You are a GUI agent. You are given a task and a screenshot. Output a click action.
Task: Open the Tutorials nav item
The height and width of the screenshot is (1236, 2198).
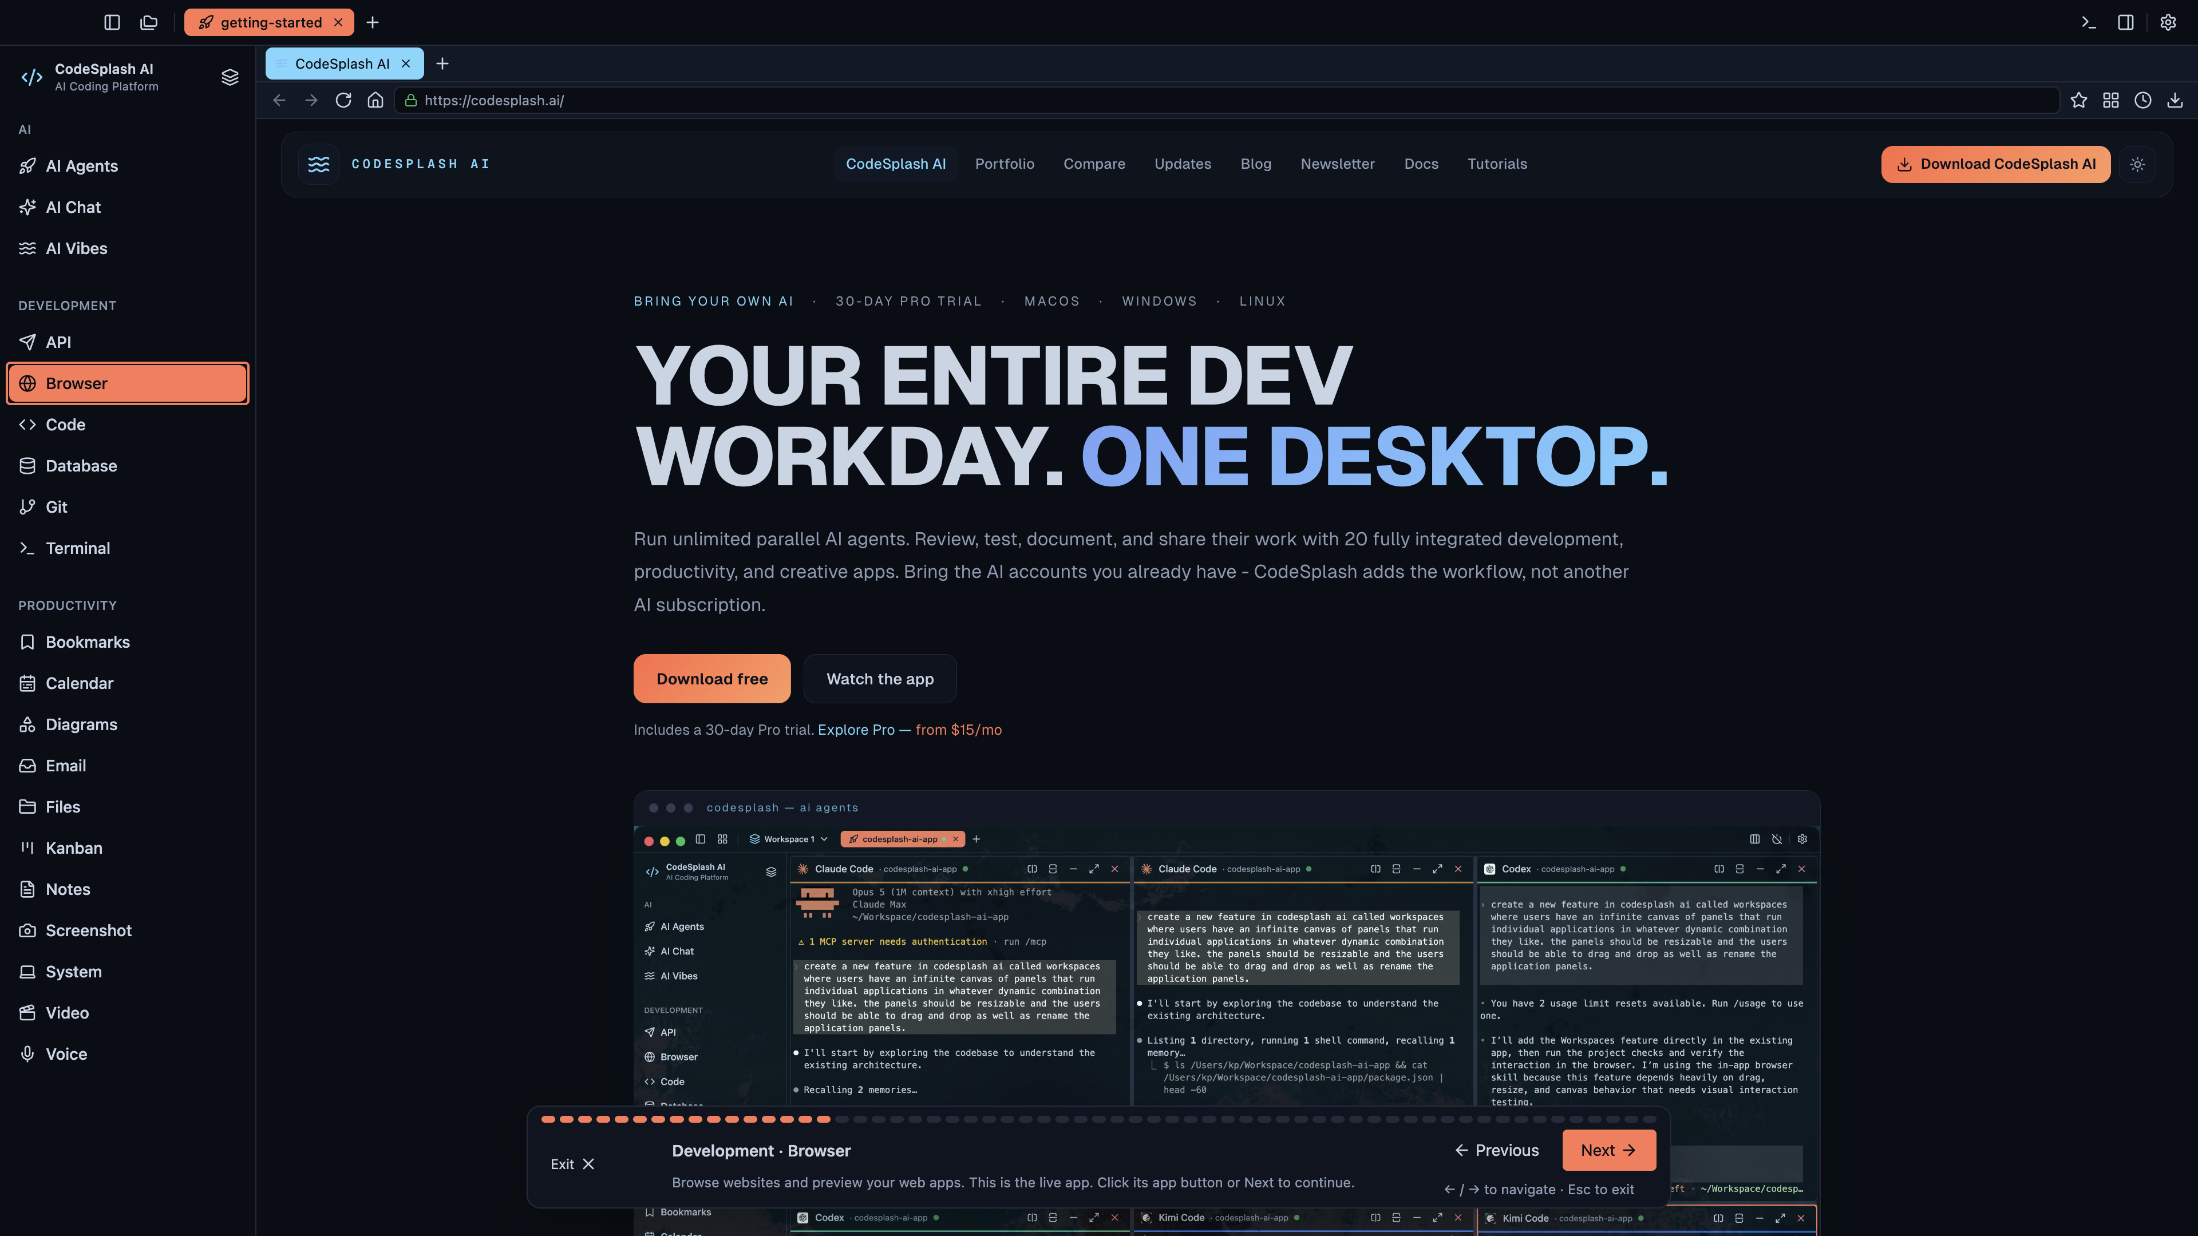click(x=1497, y=164)
